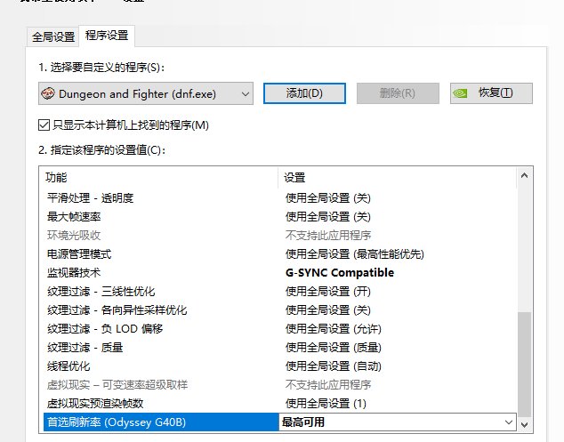Select 纹理过滤 - 质量 row
The width and height of the screenshot is (564, 442).
click(x=280, y=348)
